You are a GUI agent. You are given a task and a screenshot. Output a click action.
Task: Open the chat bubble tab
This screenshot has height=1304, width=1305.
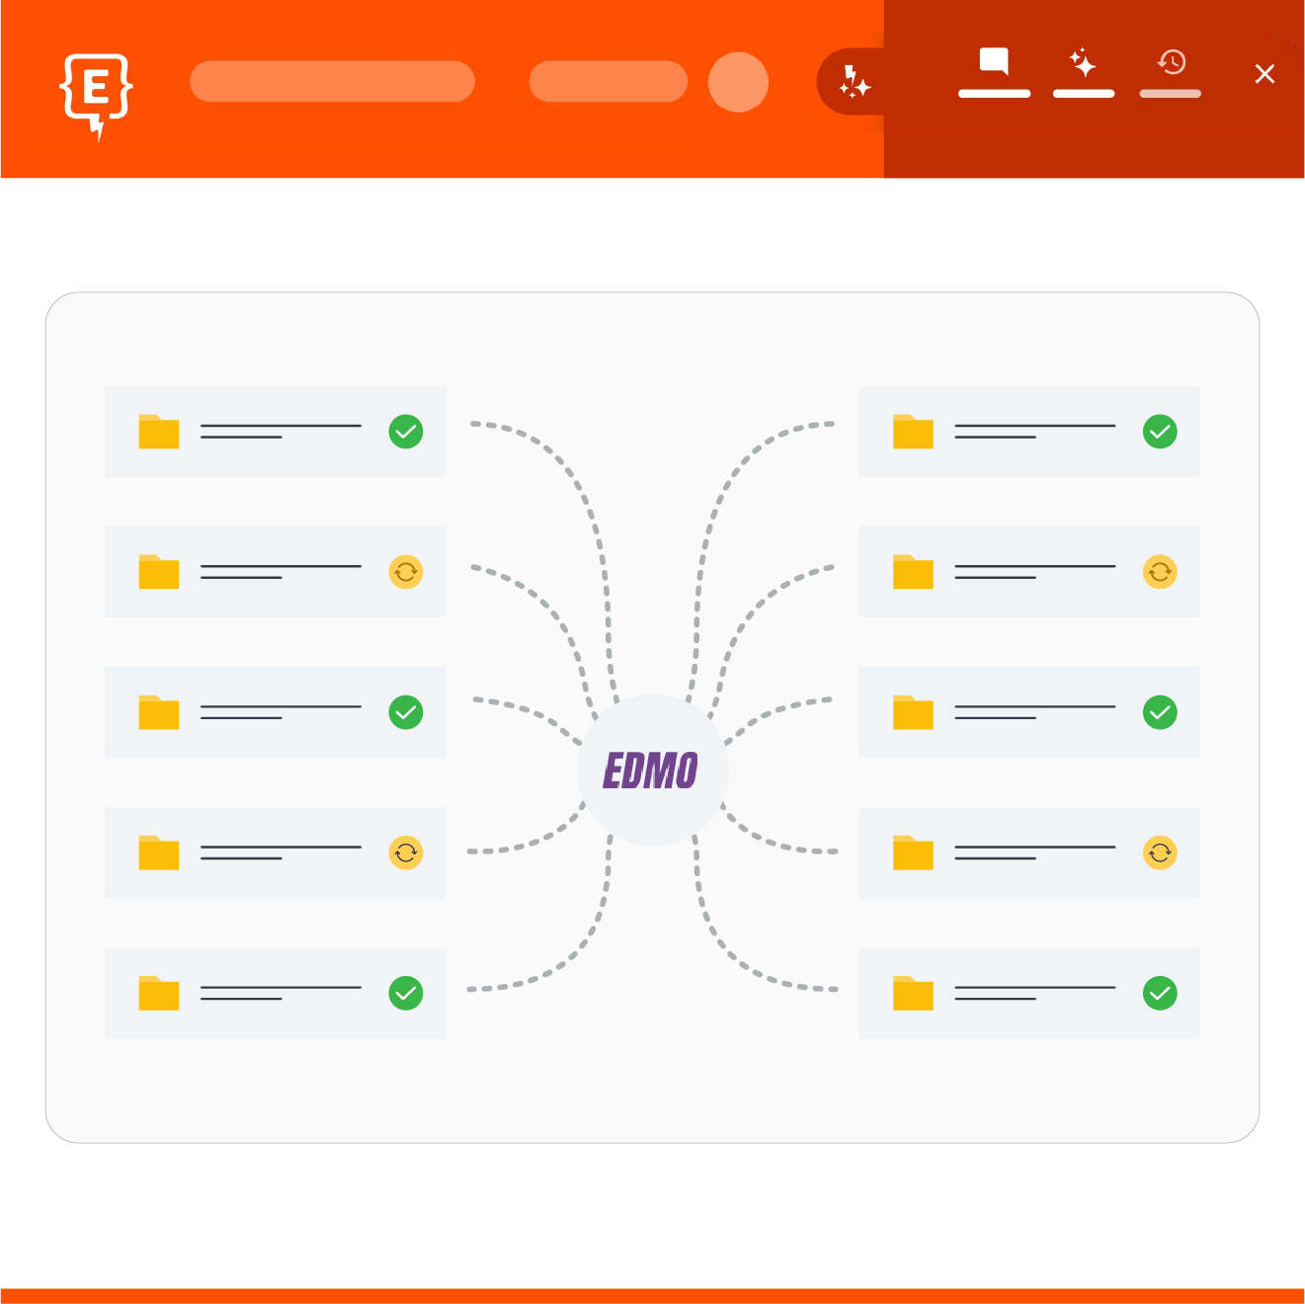994,62
